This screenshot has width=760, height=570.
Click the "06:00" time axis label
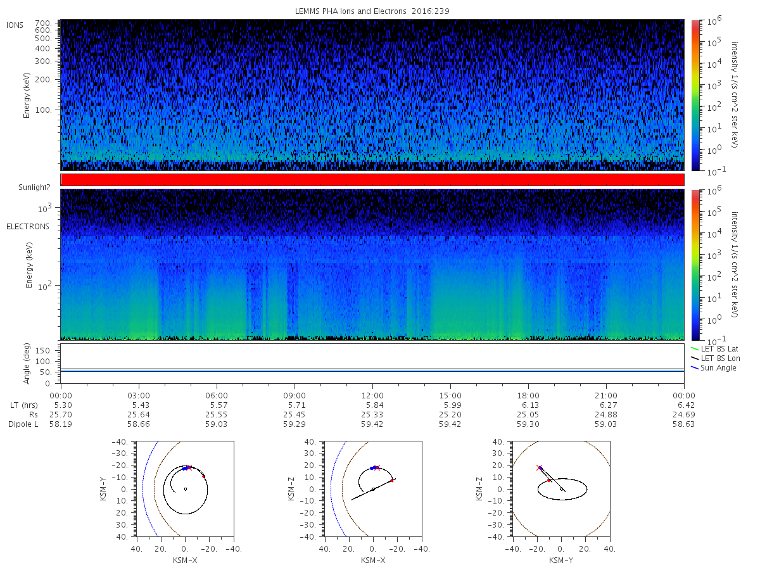[x=217, y=395]
